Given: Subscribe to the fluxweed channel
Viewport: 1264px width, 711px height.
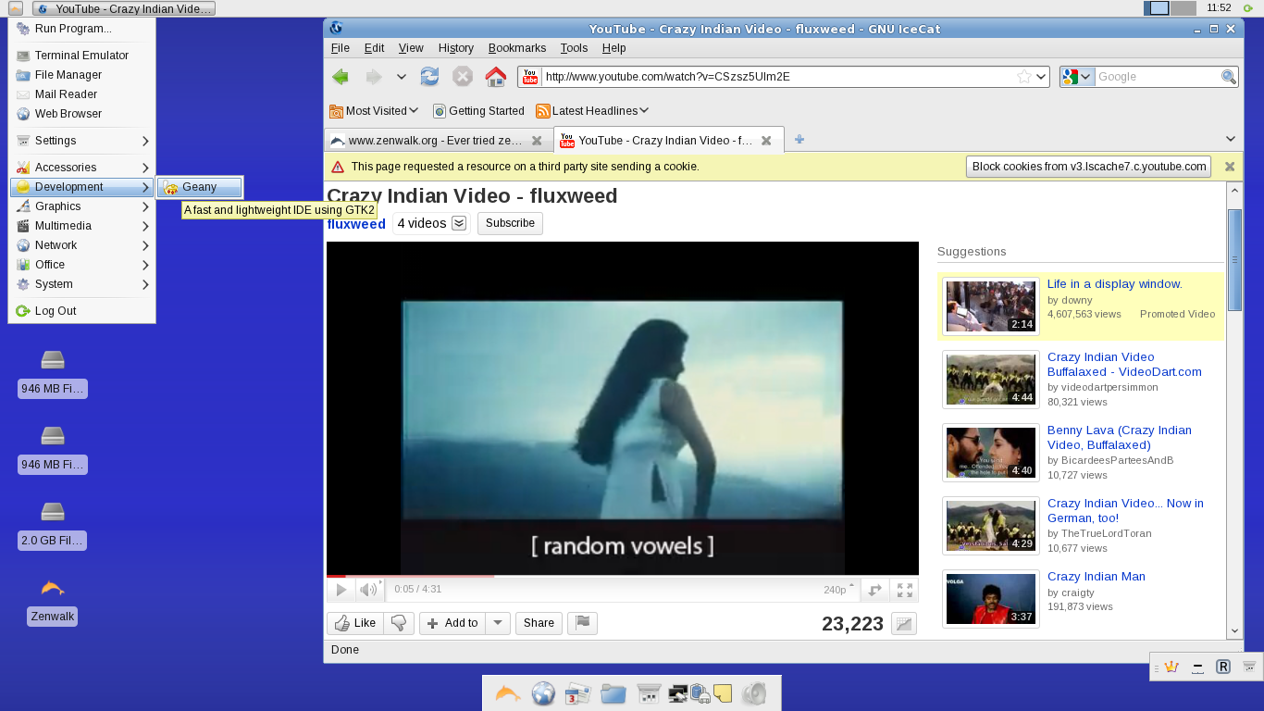Looking at the screenshot, I should (509, 222).
